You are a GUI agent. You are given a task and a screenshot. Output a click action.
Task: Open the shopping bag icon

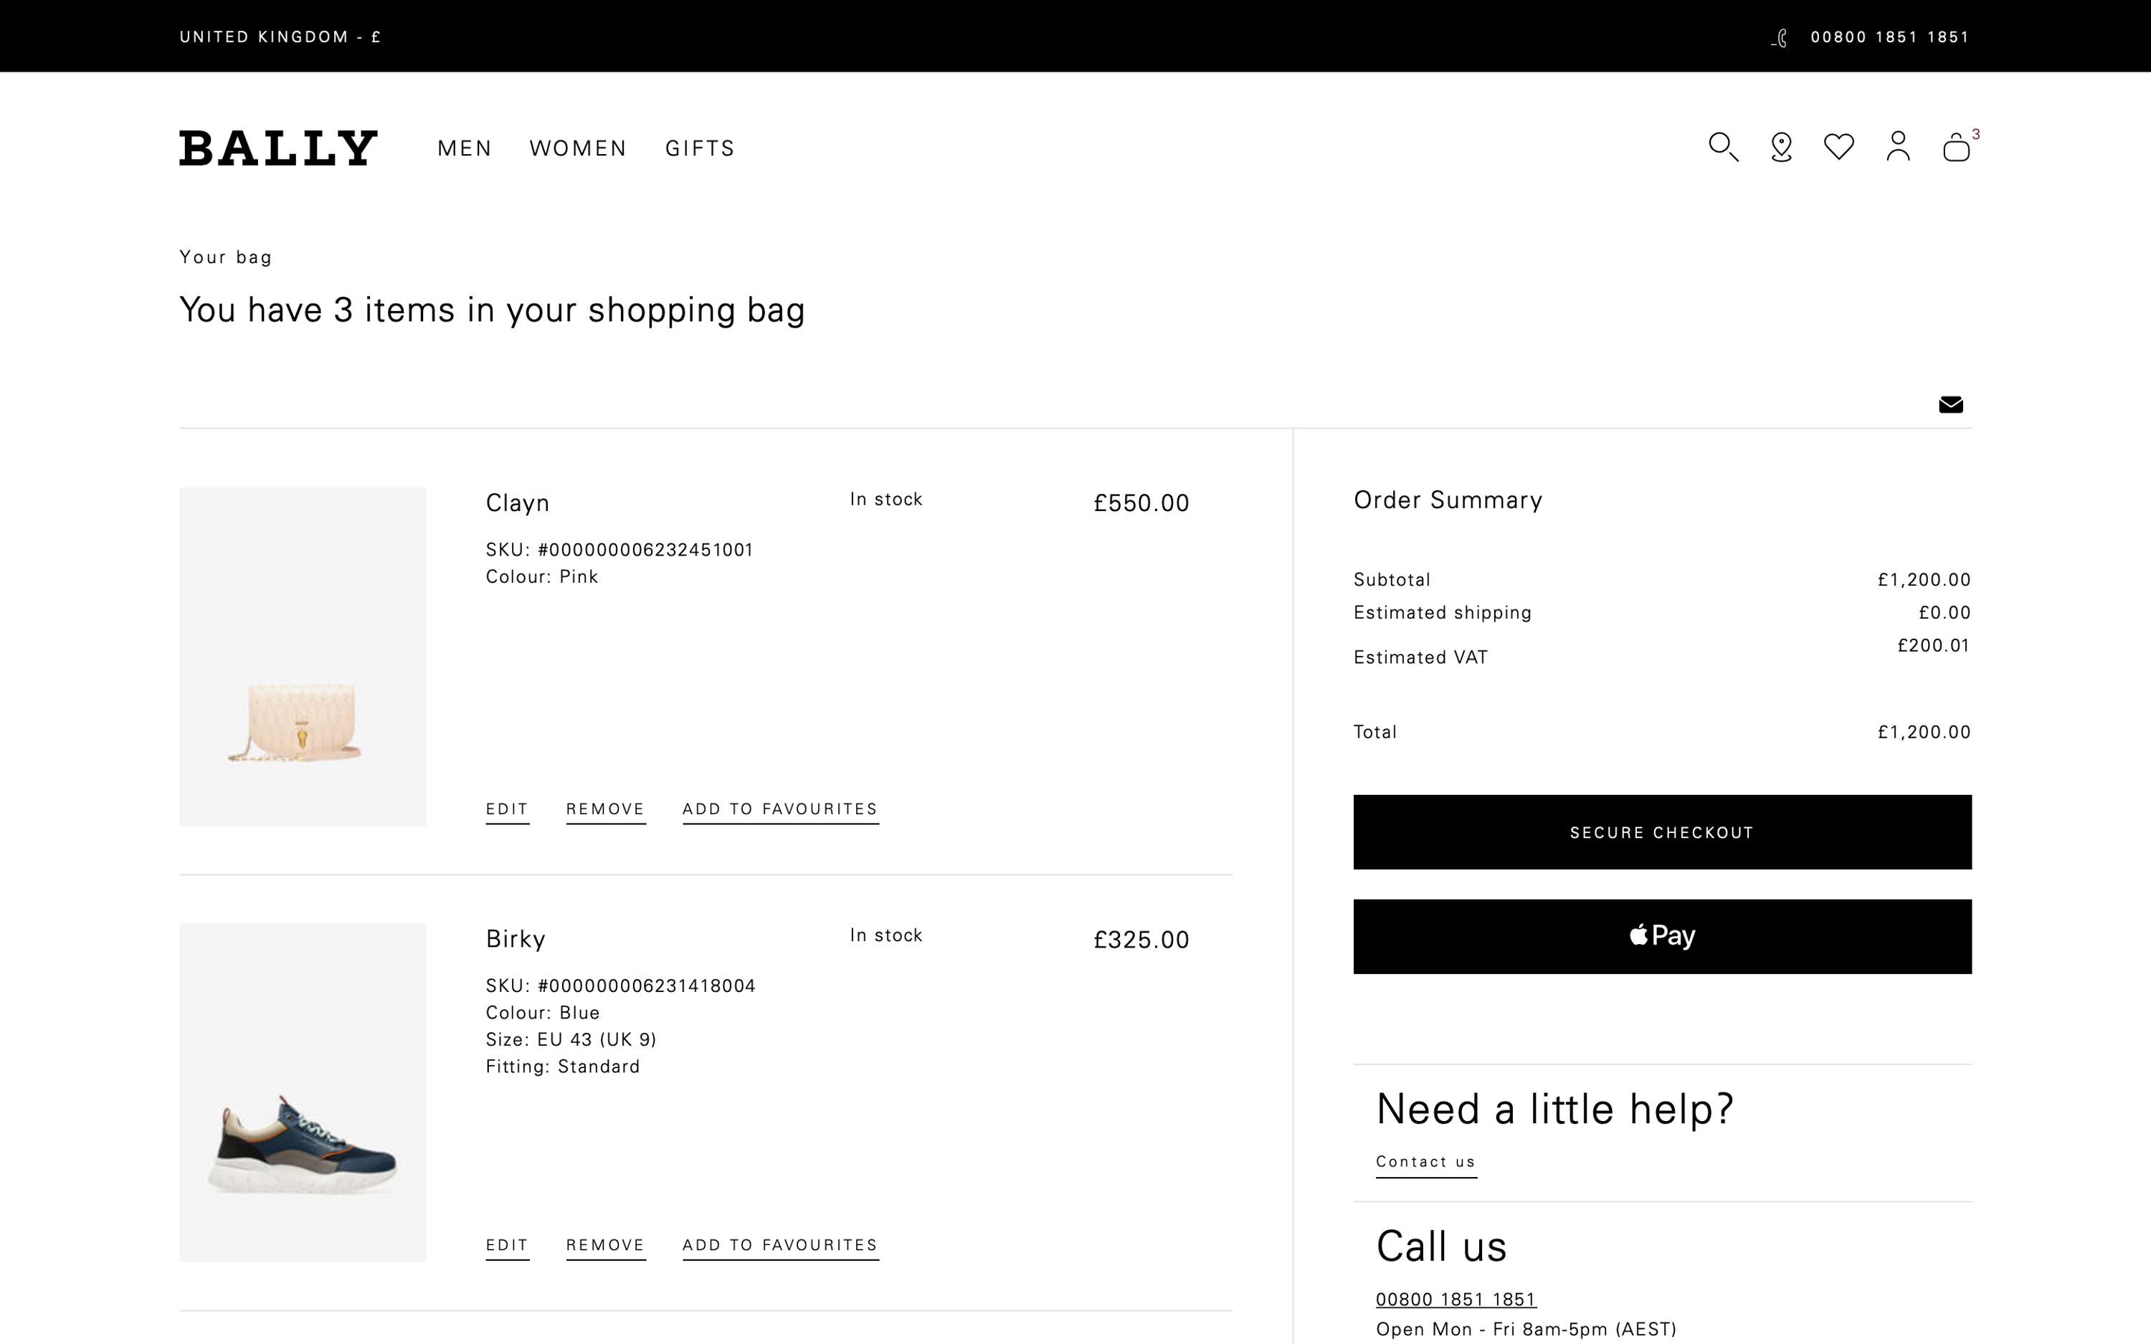(1957, 147)
